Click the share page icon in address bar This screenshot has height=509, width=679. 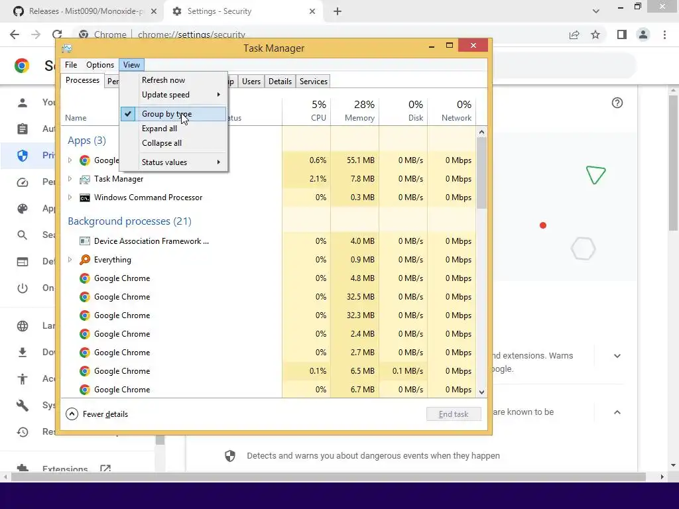click(x=574, y=34)
